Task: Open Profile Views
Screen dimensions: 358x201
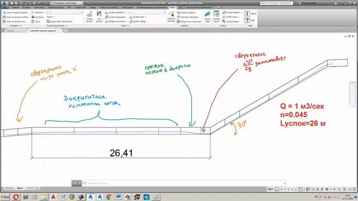Action: click(231, 17)
